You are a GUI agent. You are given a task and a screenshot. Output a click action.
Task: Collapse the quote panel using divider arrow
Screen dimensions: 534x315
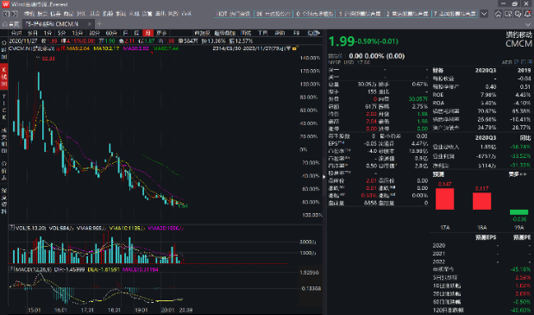click(324, 177)
